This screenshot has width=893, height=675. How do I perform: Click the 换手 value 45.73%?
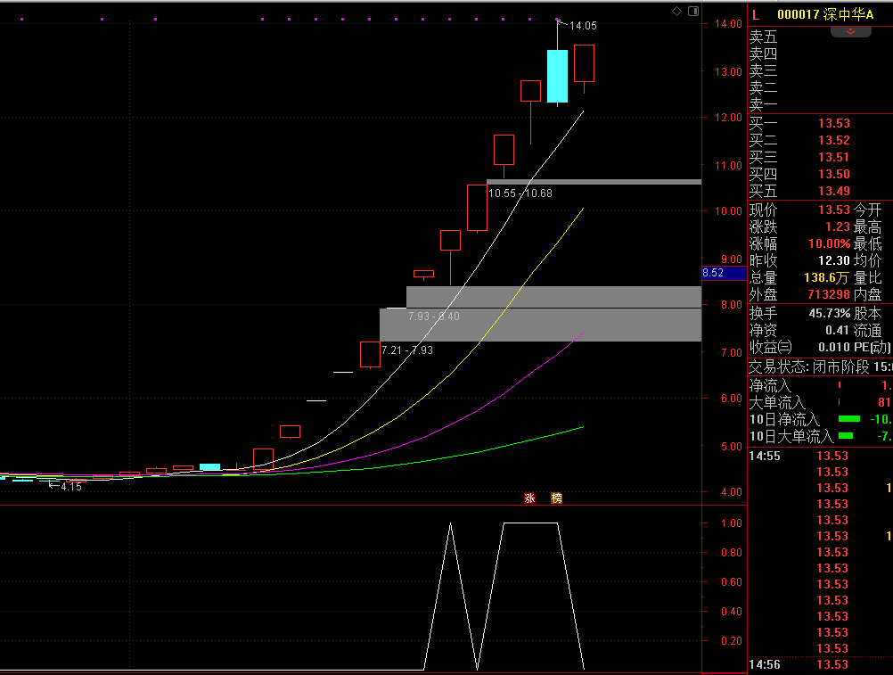(x=829, y=313)
